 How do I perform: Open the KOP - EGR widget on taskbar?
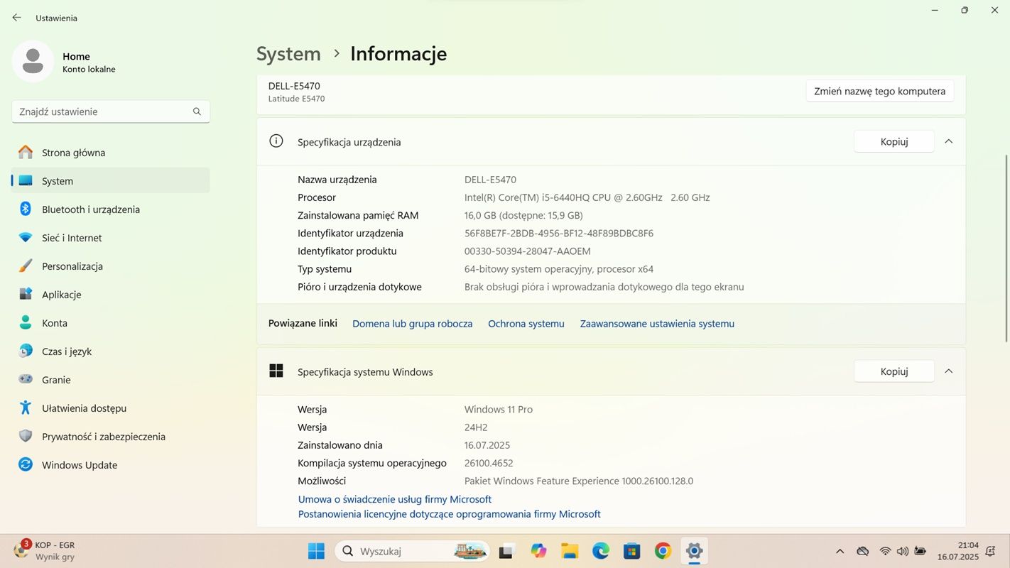44,551
